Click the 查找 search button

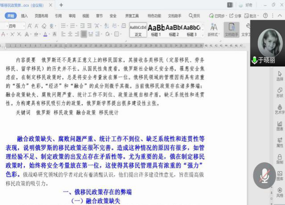(x=194, y=16)
